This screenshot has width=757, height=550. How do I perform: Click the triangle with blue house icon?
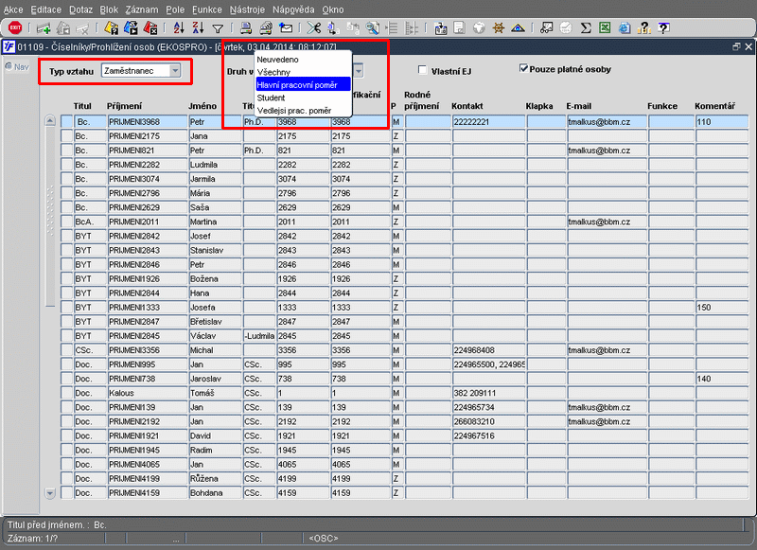[518, 28]
